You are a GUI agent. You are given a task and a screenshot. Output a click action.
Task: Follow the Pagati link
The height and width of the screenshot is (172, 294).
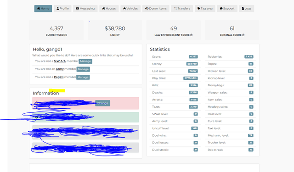click(59, 77)
